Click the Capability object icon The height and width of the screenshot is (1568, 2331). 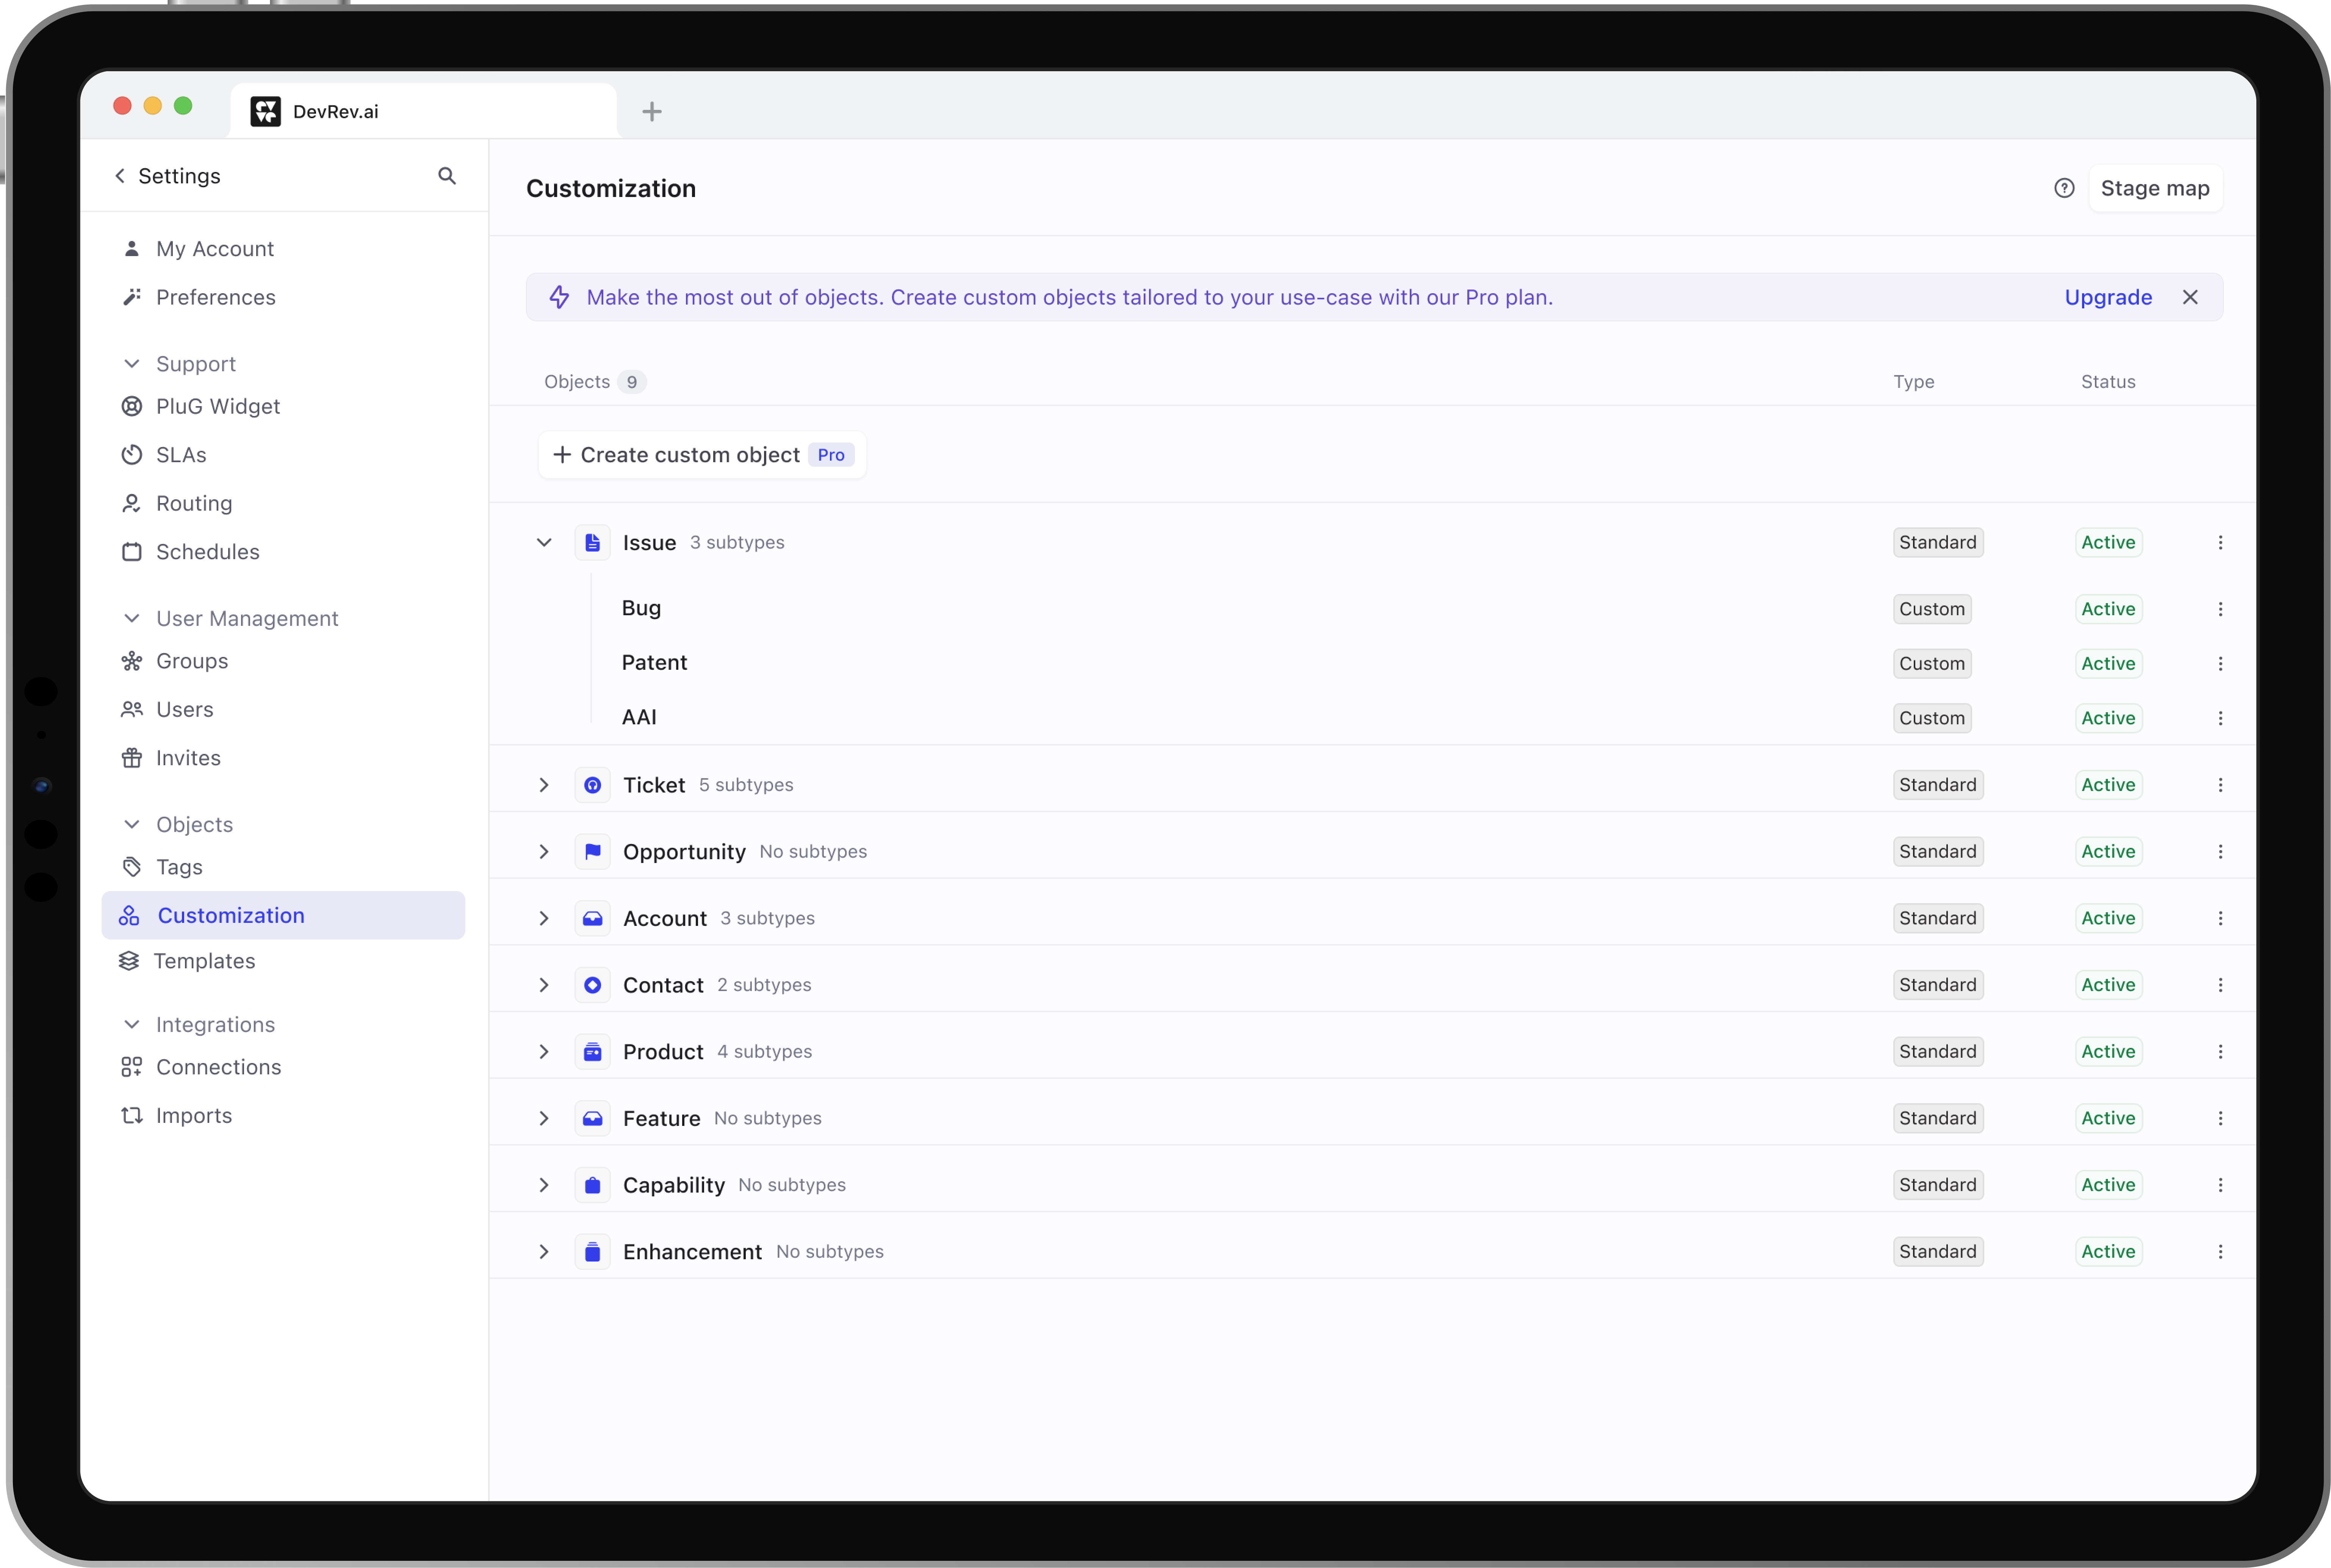(592, 1185)
